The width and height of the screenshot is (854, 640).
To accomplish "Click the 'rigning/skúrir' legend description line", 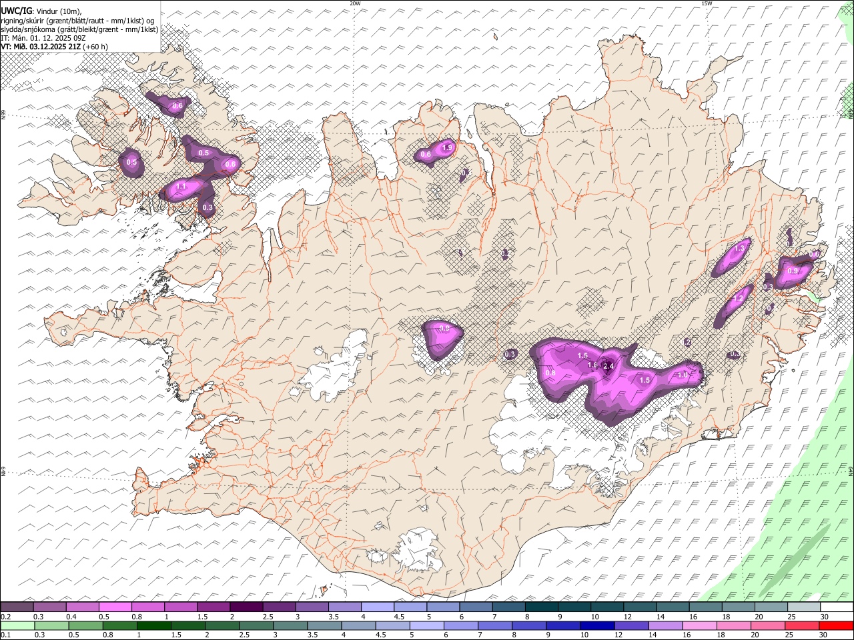I will 77,21.
